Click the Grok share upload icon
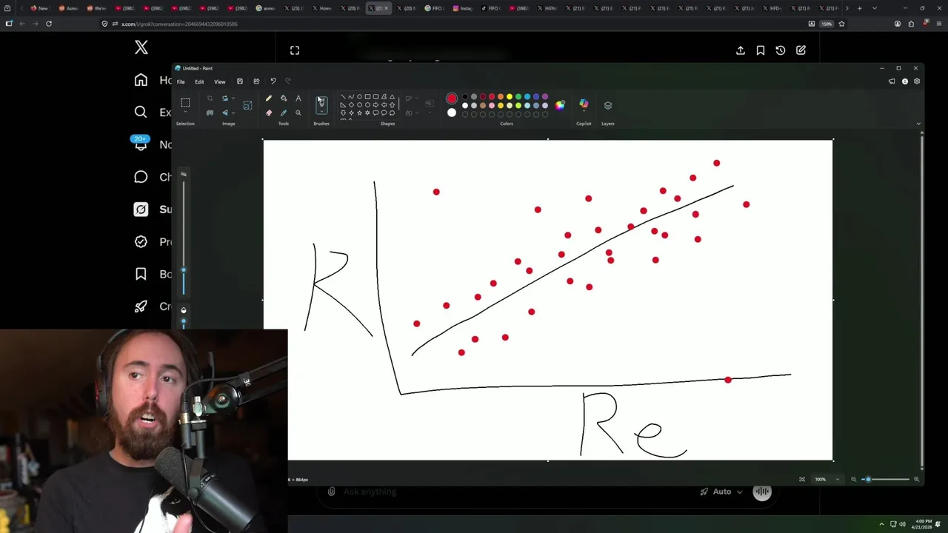The image size is (948, 533). [x=740, y=50]
